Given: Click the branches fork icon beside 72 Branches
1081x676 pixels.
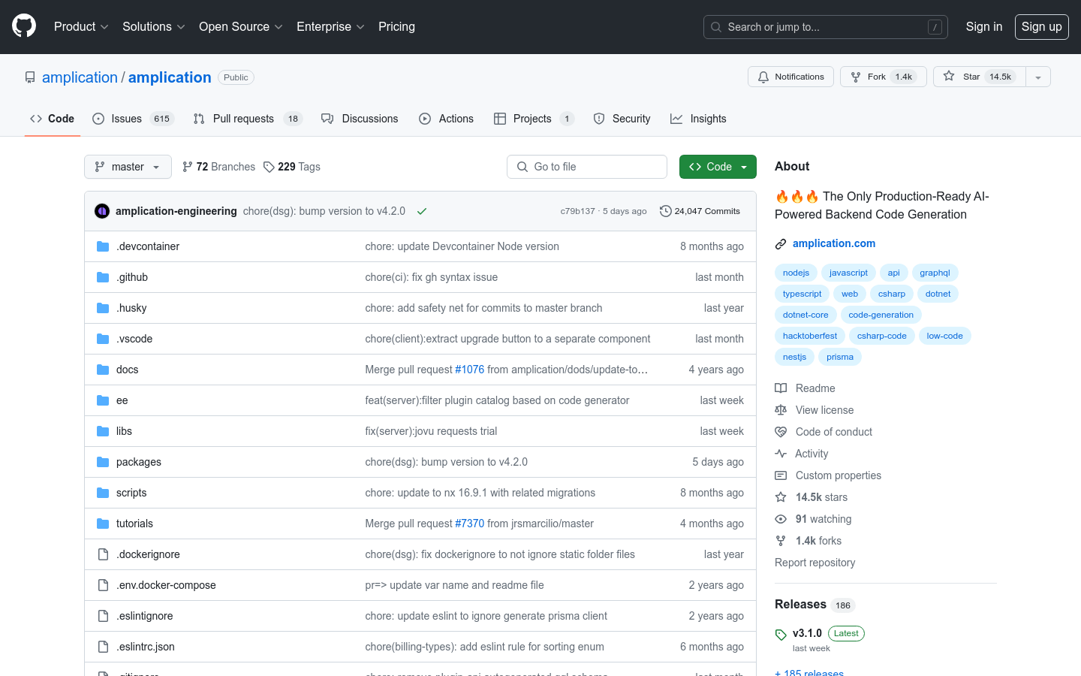Looking at the screenshot, I should point(188,167).
